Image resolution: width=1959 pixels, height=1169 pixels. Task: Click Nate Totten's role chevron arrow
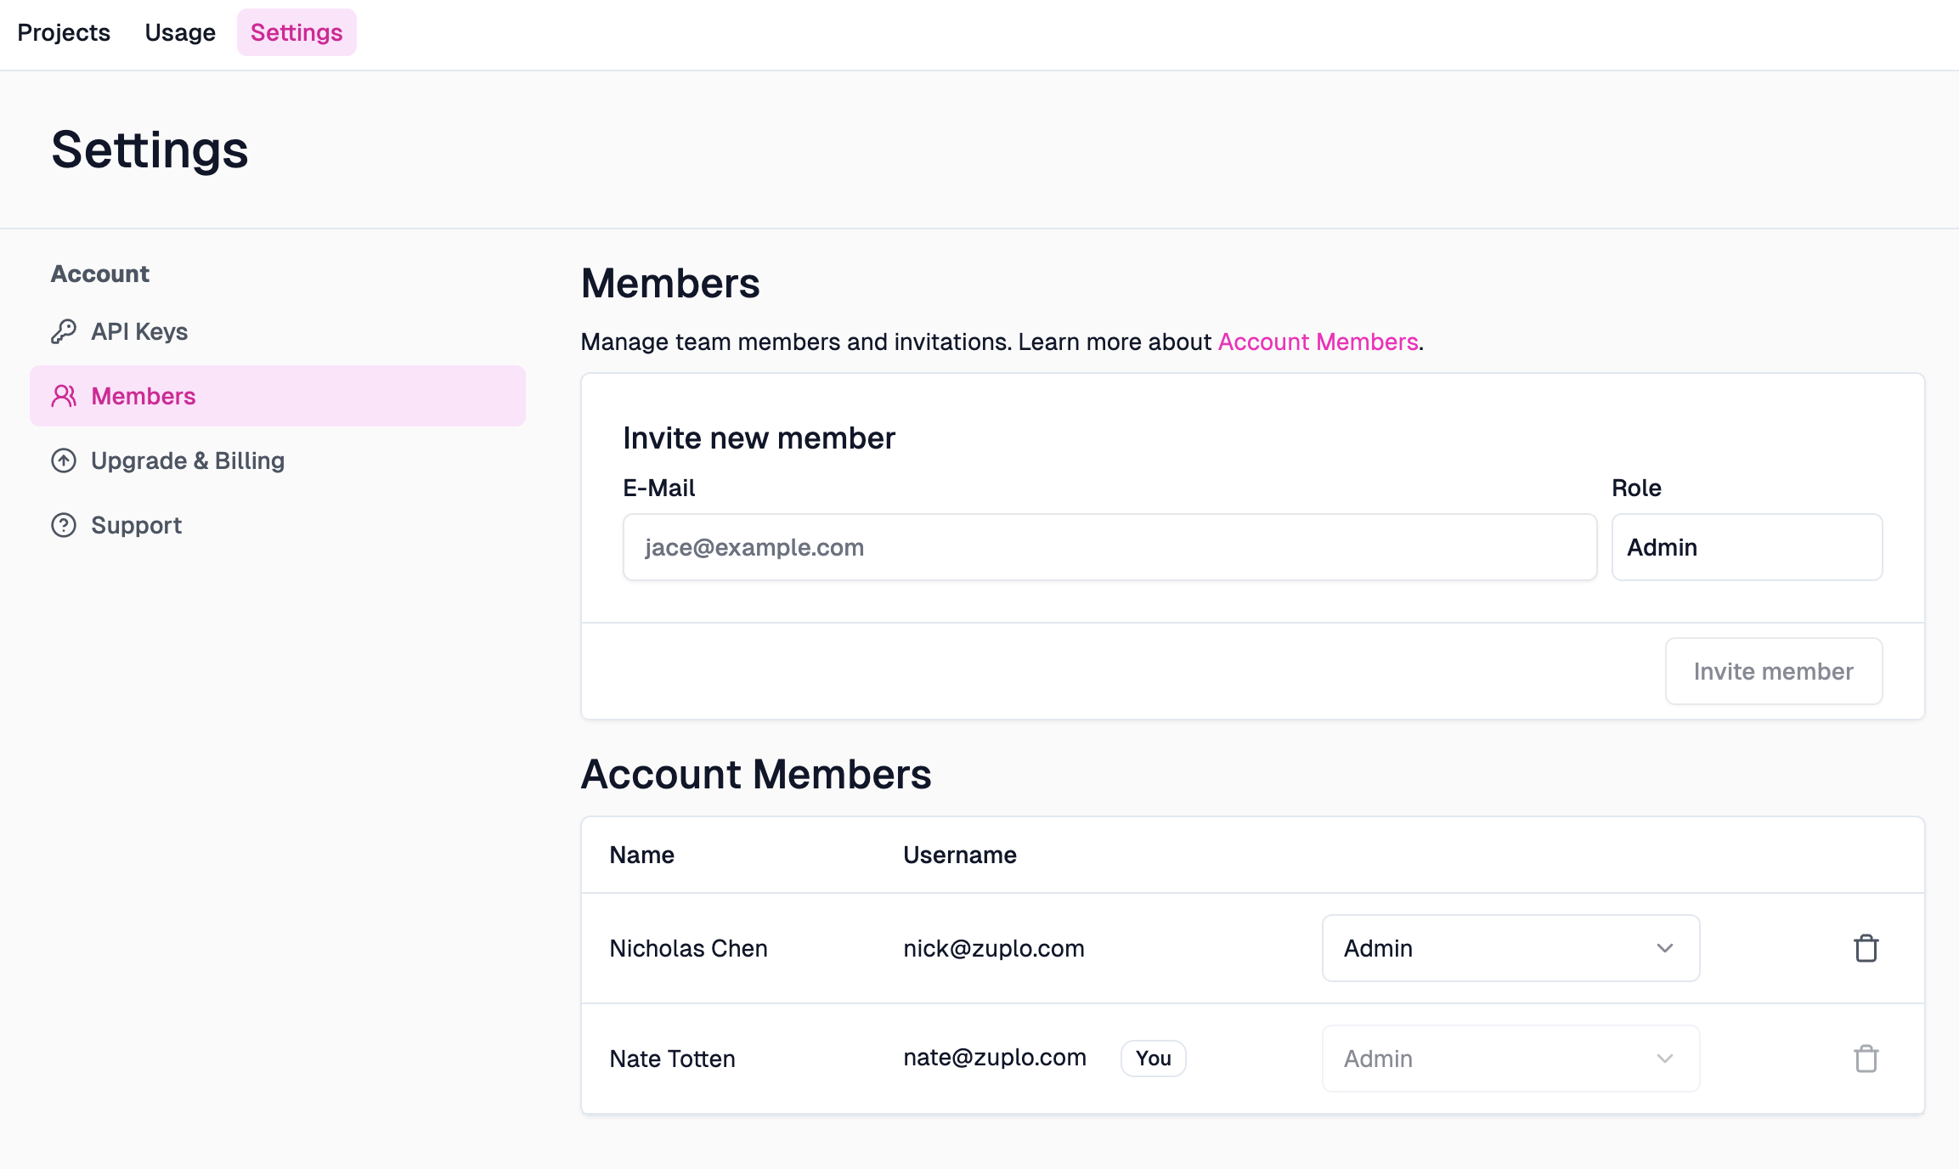(1665, 1059)
